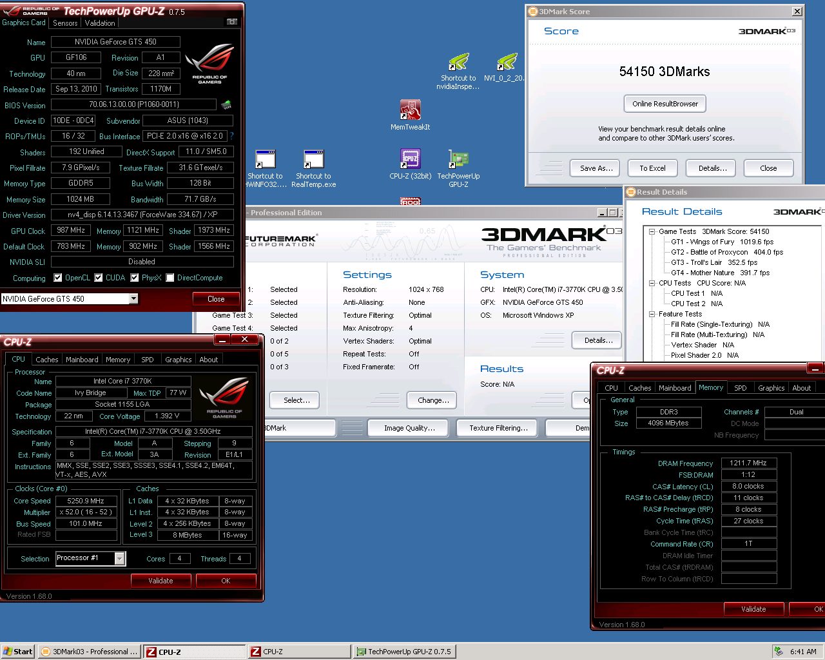Toggle the DirectCompute checkbox in GPU-Z
The height and width of the screenshot is (660, 825).
click(170, 278)
